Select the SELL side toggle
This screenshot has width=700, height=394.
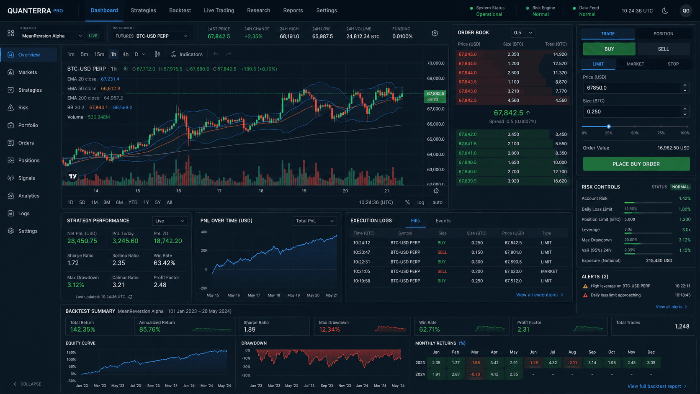(x=664, y=49)
